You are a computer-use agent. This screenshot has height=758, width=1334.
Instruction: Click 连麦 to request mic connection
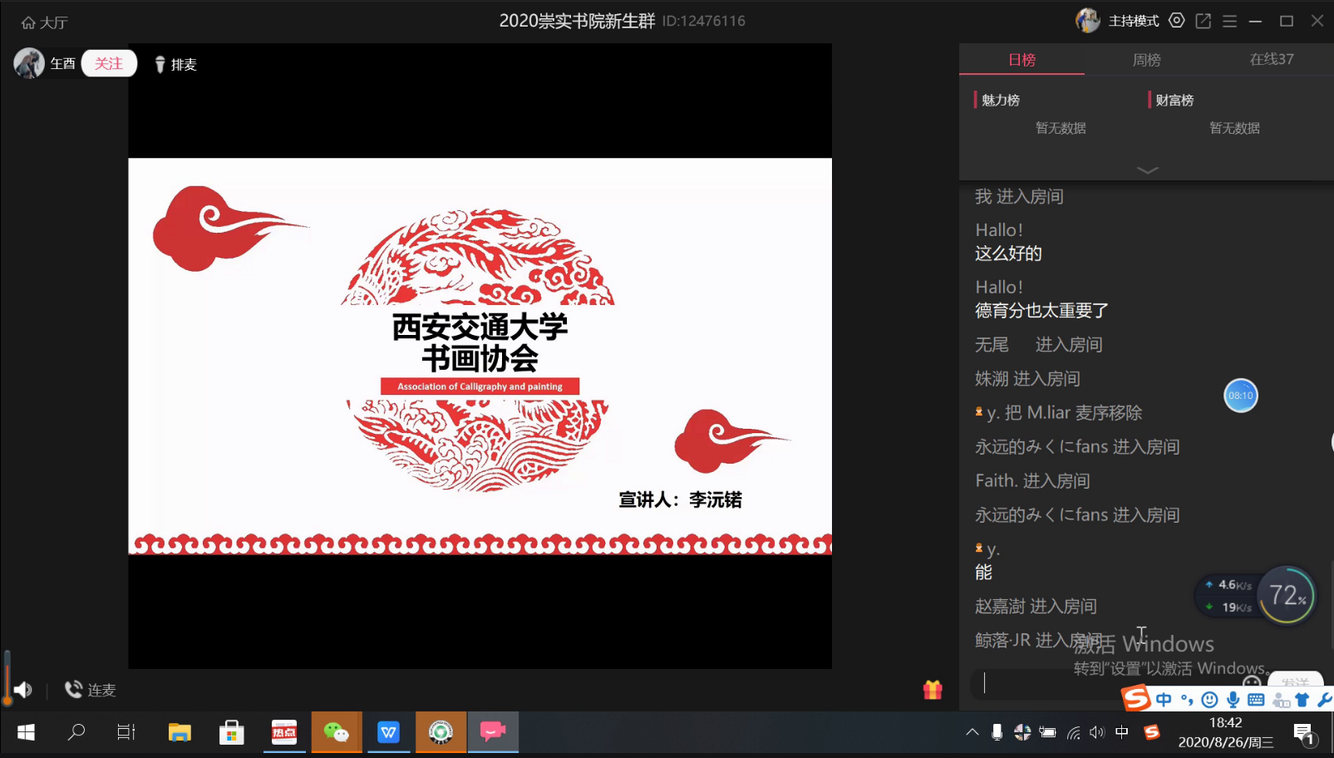(x=91, y=690)
